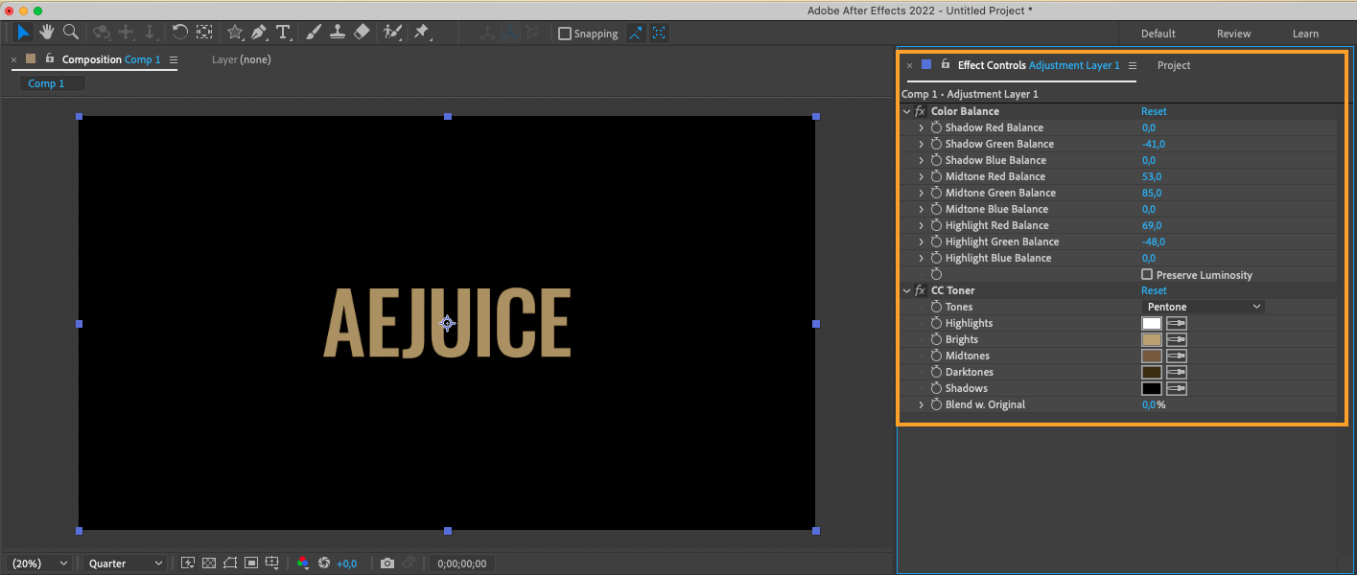Select the Hand tool
Screen dimensions: 1357x575
tap(46, 33)
